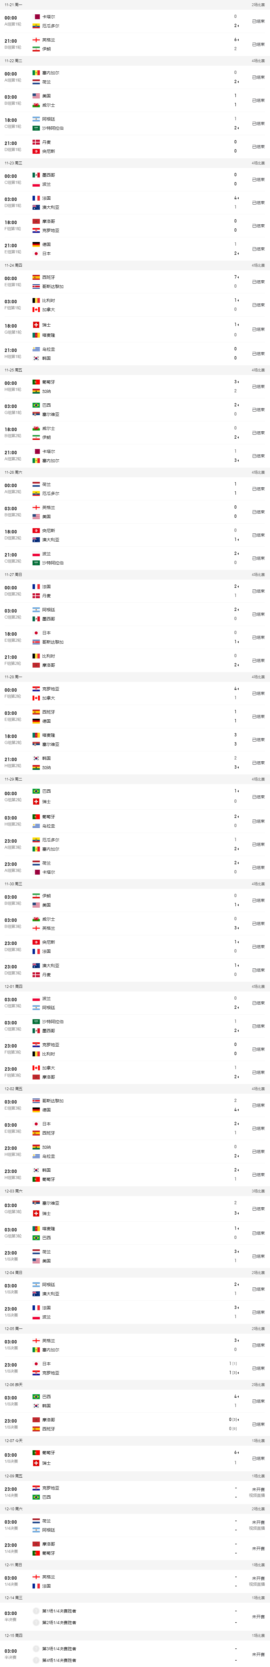Click the South Korea flag in 韩国 vs 加纳
Image resolution: width=270 pixels, height=1667 pixels.
pos(36,758)
